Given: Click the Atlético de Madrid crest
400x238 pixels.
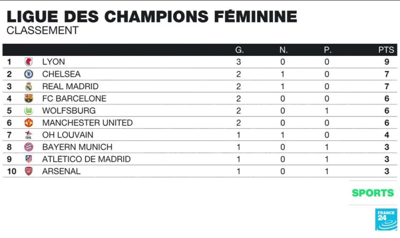Looking at the screenshot, I should (29, 159).
